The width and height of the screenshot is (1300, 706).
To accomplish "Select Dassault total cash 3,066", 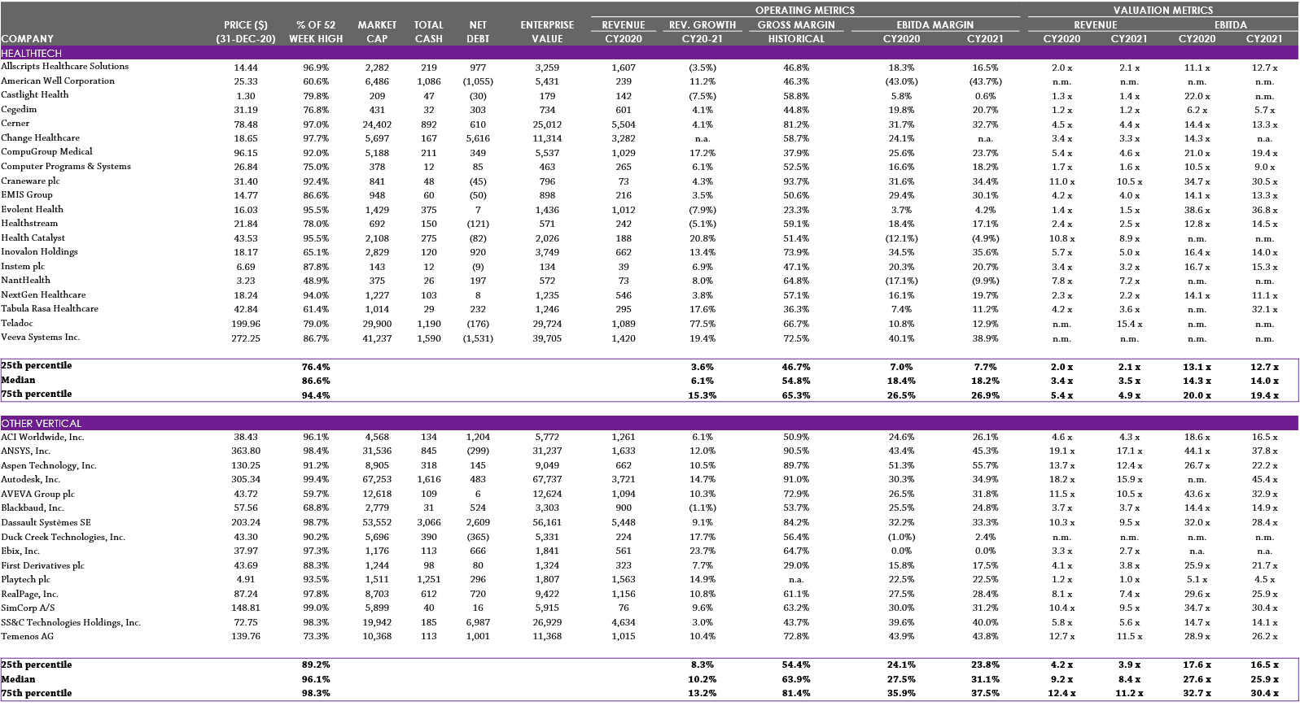I will pos(429,523).
